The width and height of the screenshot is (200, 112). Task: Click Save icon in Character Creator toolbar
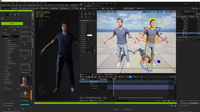pyautogui.click(x=8, y=5)
